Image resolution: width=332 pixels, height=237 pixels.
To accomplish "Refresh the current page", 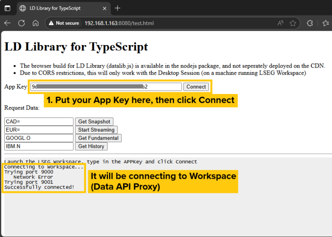I will pos(21,23).
